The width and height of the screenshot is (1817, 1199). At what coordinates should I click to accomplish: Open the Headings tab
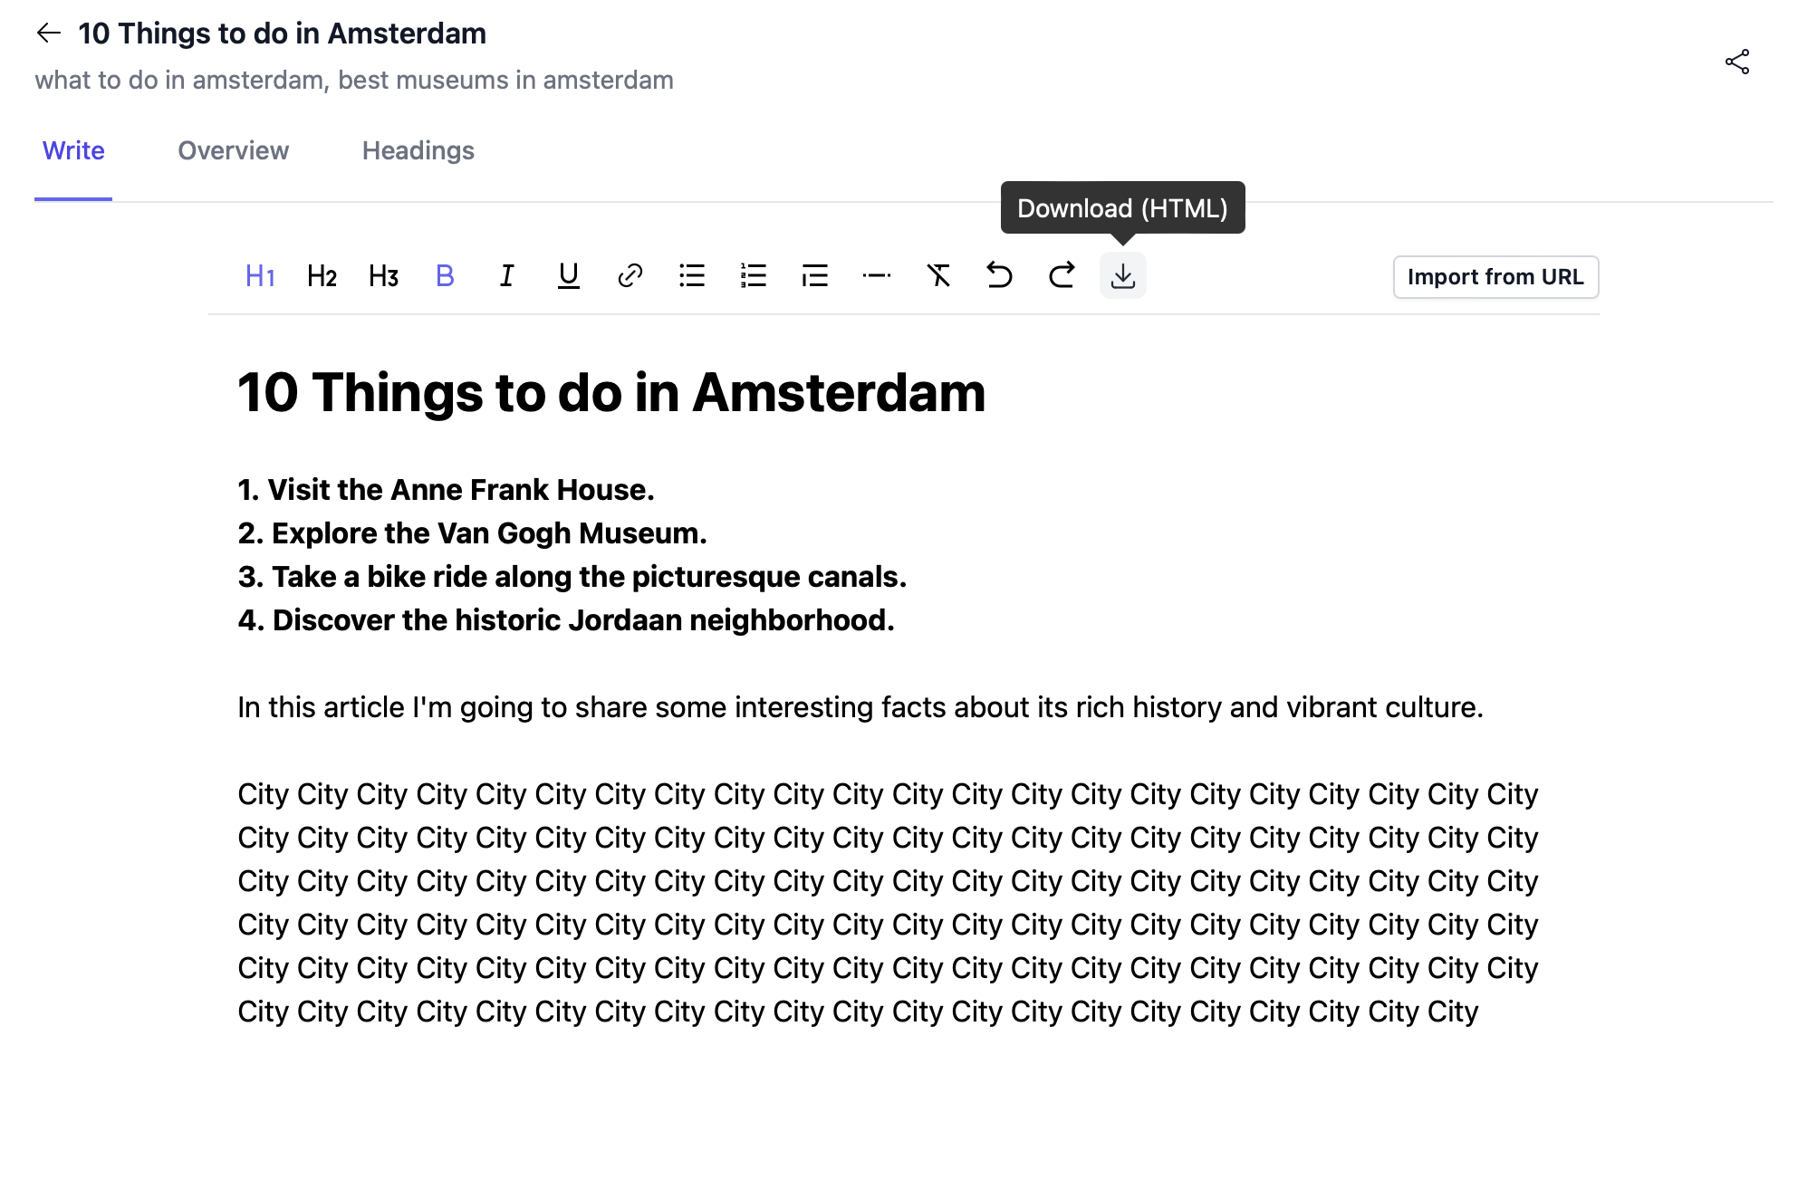418,150
